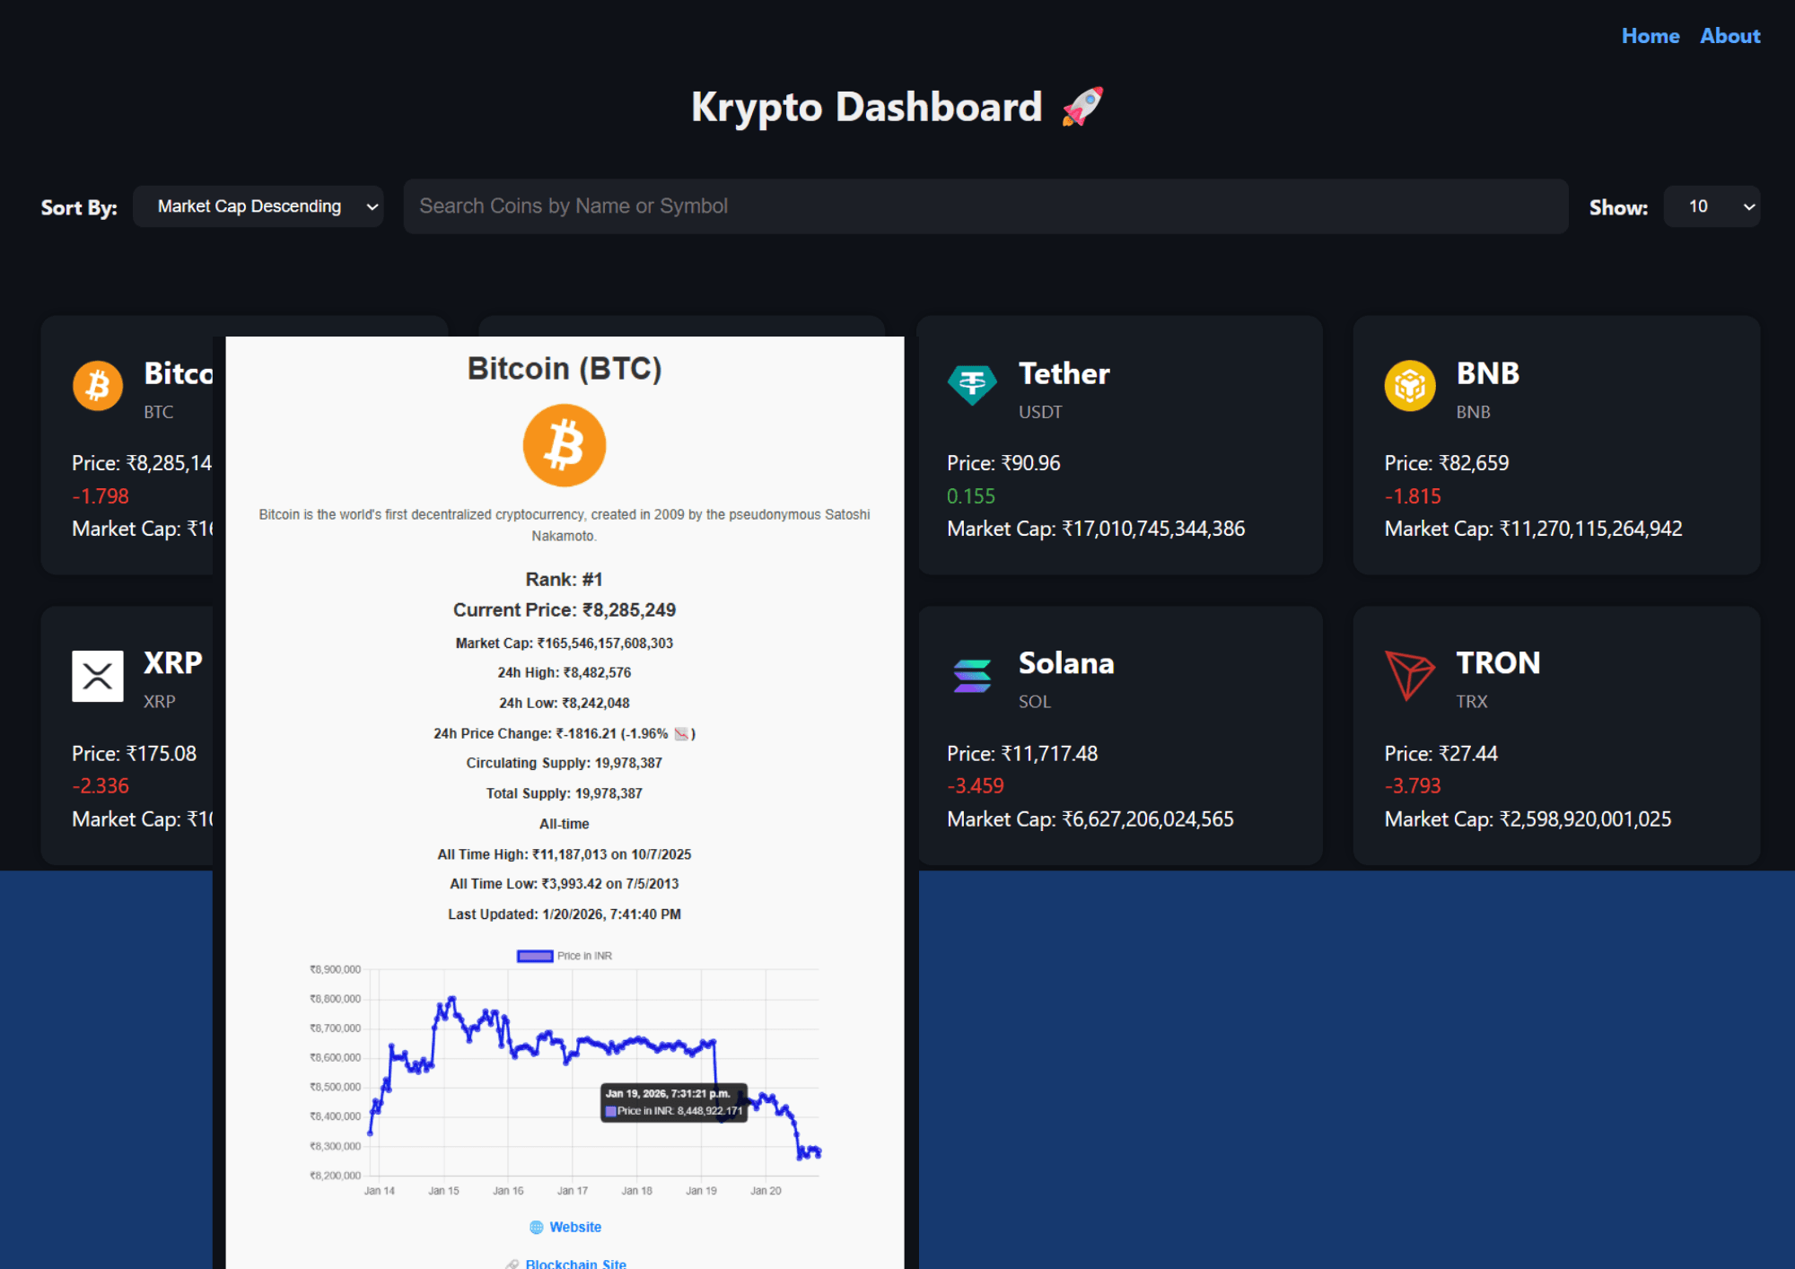Click the 24h Low line
The height and width of the screenshot is (1269, 1795).
point(565,704)
